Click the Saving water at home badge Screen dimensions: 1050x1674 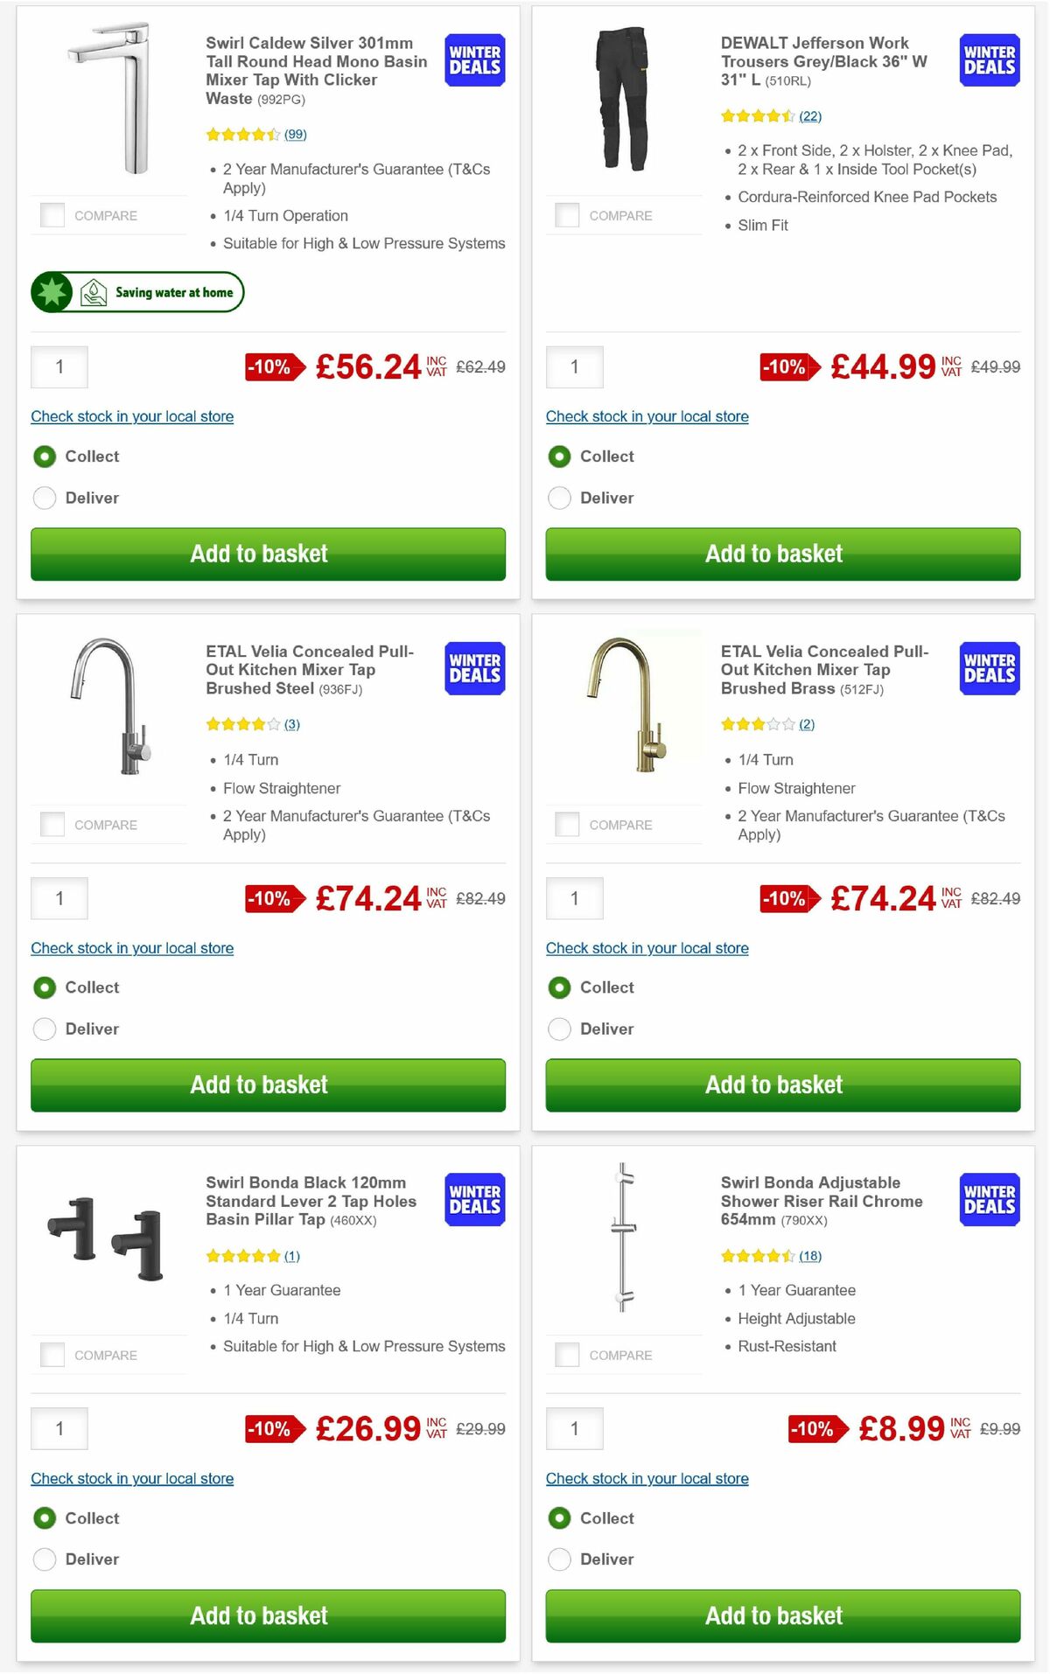[136, 292]
